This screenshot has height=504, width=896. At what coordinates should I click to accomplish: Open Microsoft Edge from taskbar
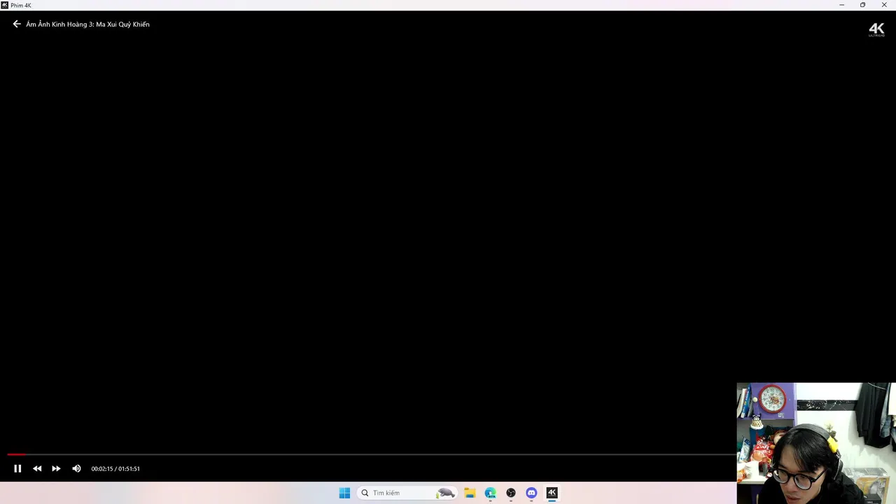pyautogui.click(x=490, y=493)
